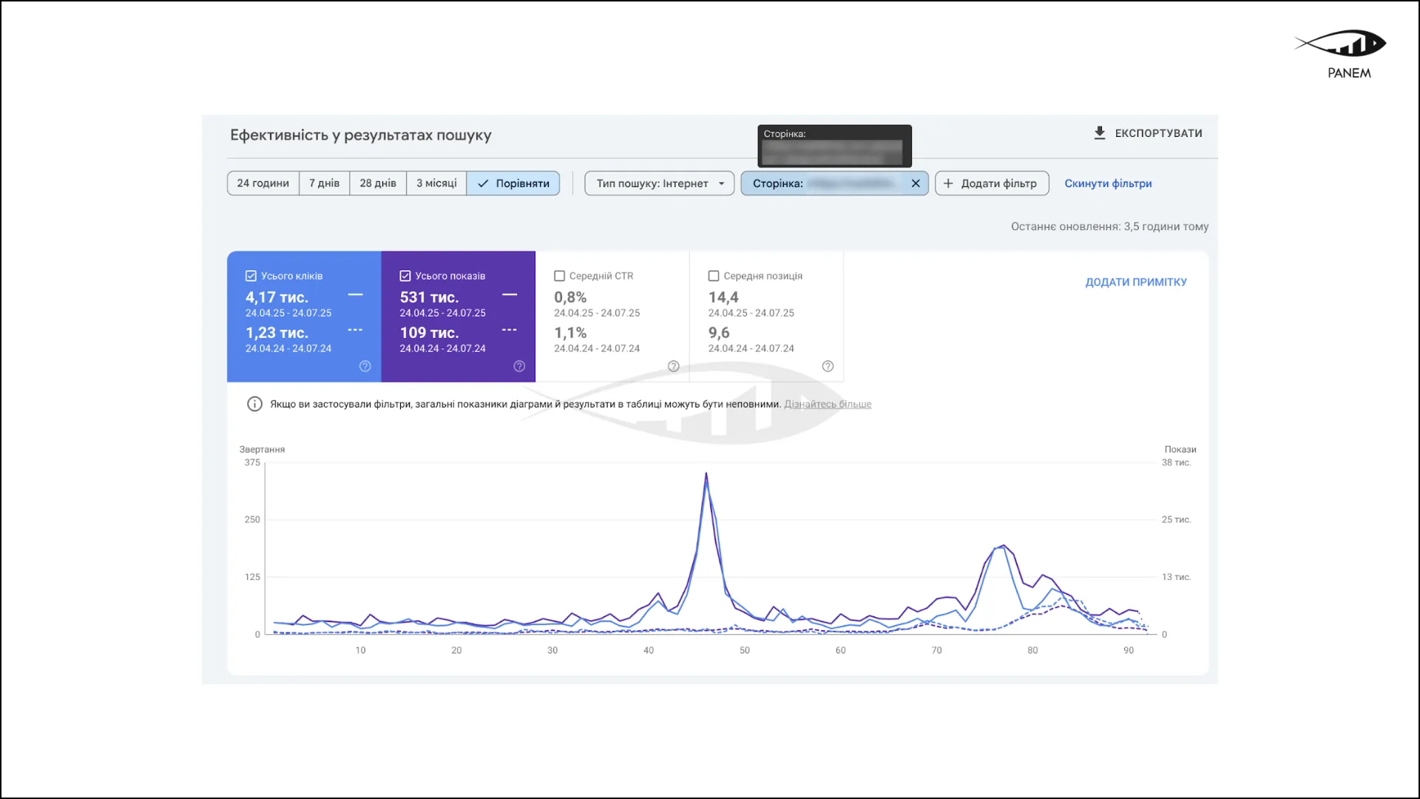The height and width of the screenshot is (799, 1420).
Task: Enable the Середня позиція checkbox
Action: pos(714,276)
